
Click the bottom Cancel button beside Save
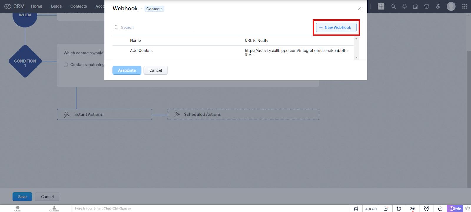47,197
